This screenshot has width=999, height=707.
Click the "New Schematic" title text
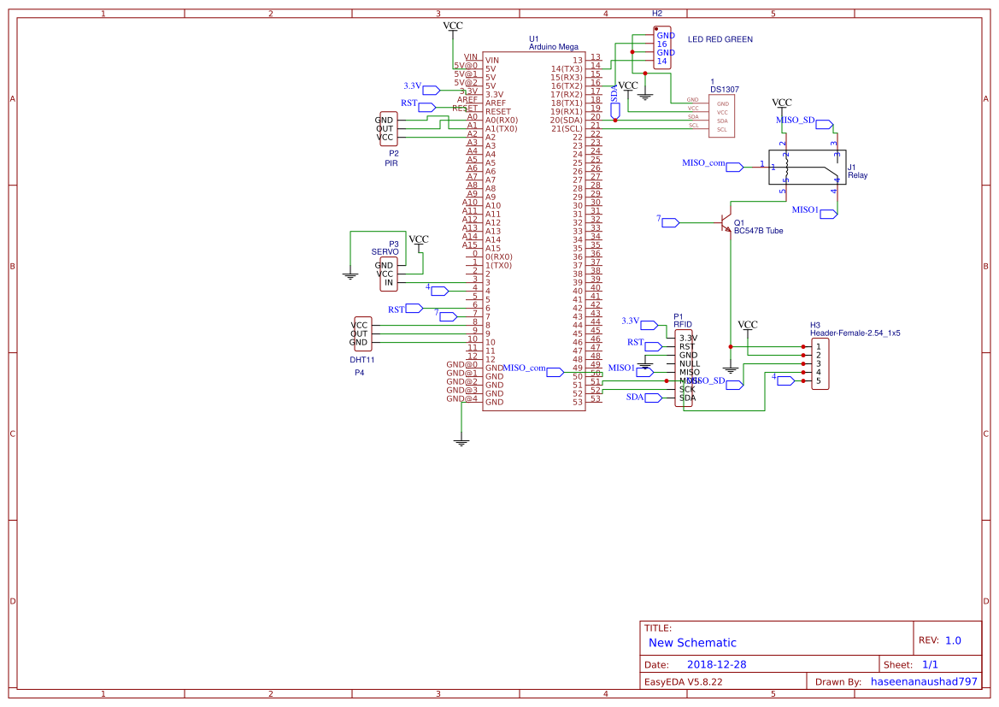[x=692, y=643]
